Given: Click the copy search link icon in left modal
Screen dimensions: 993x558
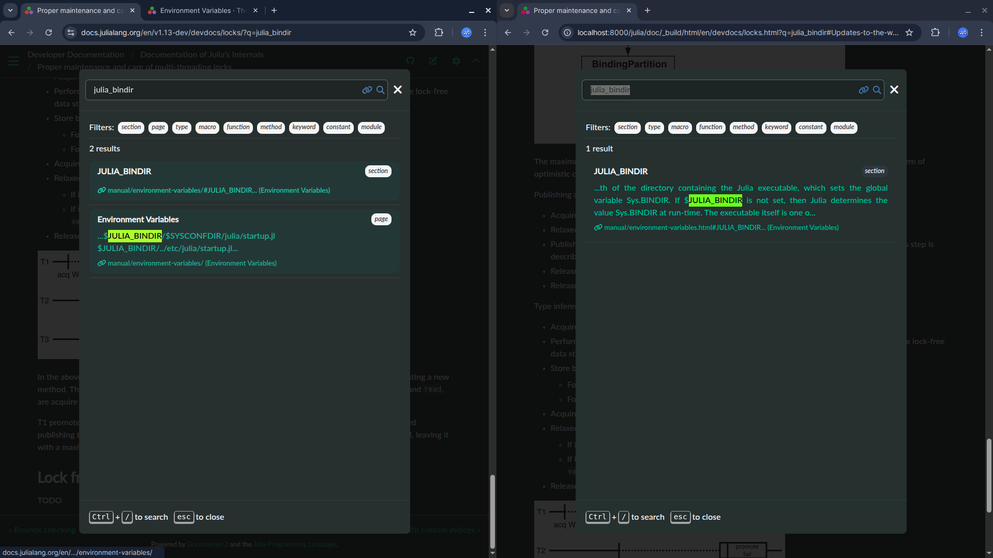Looking at the screenshot, I should (x=367, y=90).
